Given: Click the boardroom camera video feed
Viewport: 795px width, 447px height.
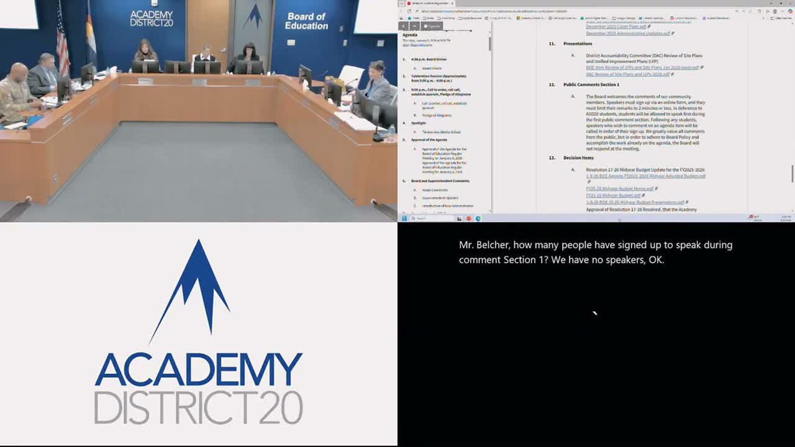Looking at the screenshot, I should 199,111.
